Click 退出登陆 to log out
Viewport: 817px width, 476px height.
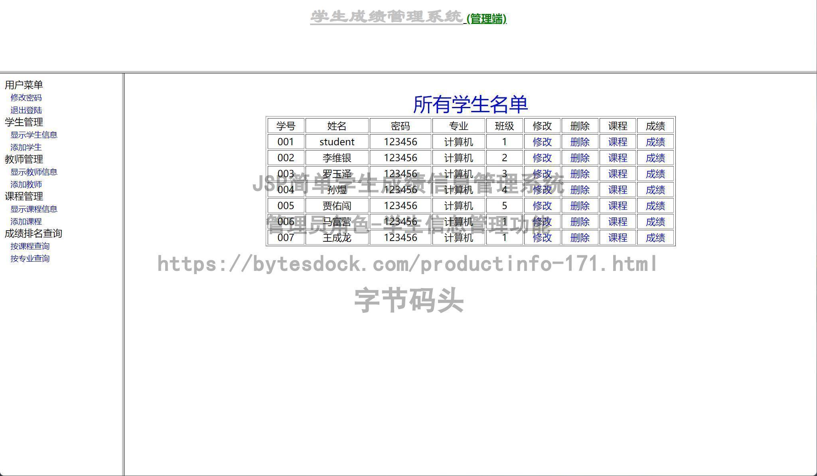click(26, 110)
